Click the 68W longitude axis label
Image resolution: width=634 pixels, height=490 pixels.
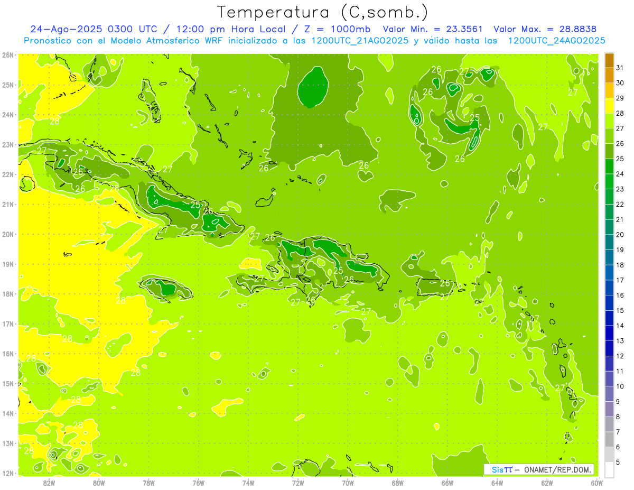pos(398,482)
